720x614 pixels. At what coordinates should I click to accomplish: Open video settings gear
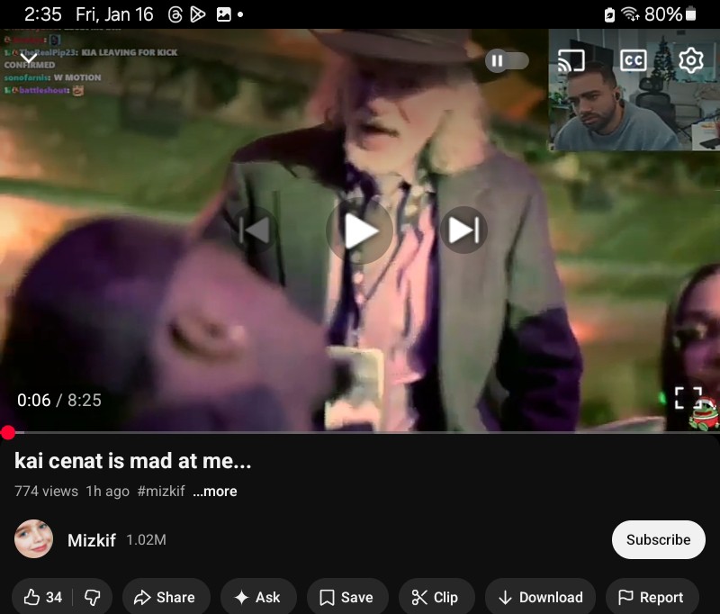[691, 59]
